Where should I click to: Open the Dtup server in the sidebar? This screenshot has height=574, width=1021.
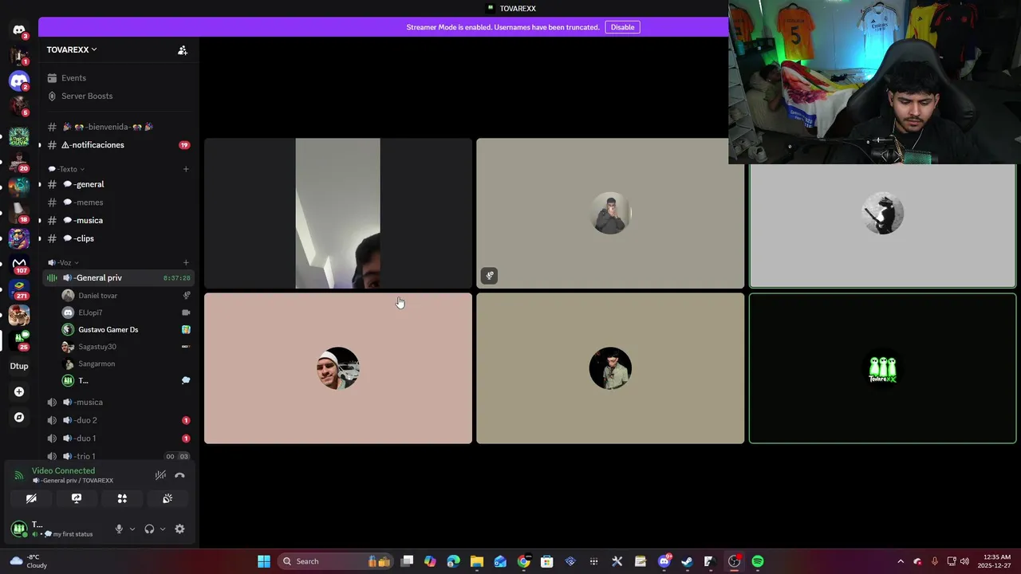coord(19,366)
